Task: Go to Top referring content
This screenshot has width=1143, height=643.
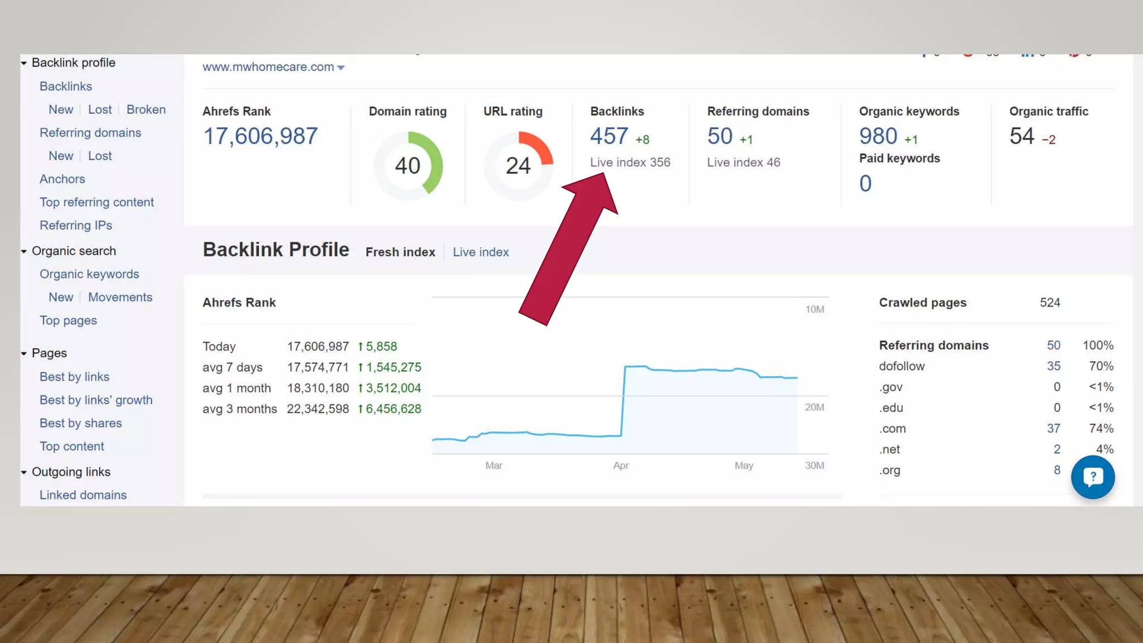Action: pos(97,202)
